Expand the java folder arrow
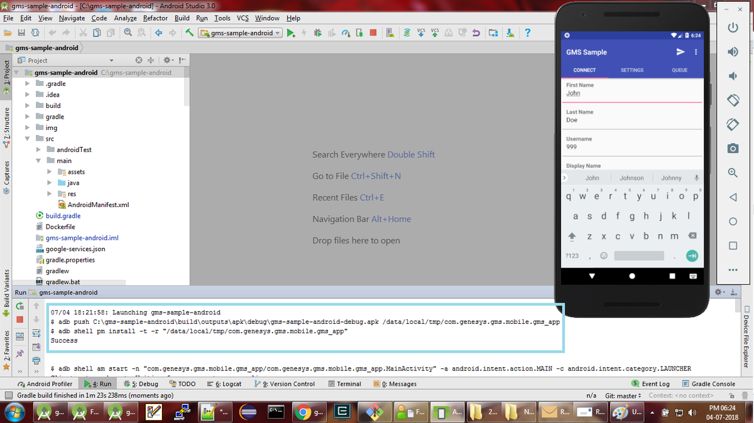Image resolution: width=754 pixels, height=423 pixels. point(50,183)
